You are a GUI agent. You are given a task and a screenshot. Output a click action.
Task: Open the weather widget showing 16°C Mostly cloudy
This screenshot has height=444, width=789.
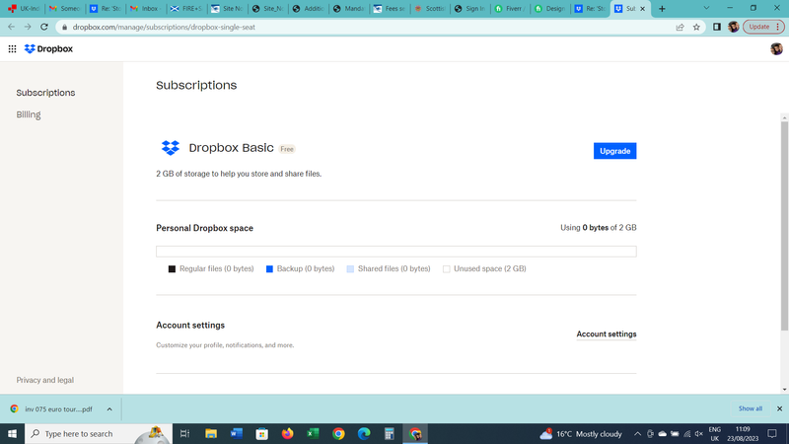(581, 433)
